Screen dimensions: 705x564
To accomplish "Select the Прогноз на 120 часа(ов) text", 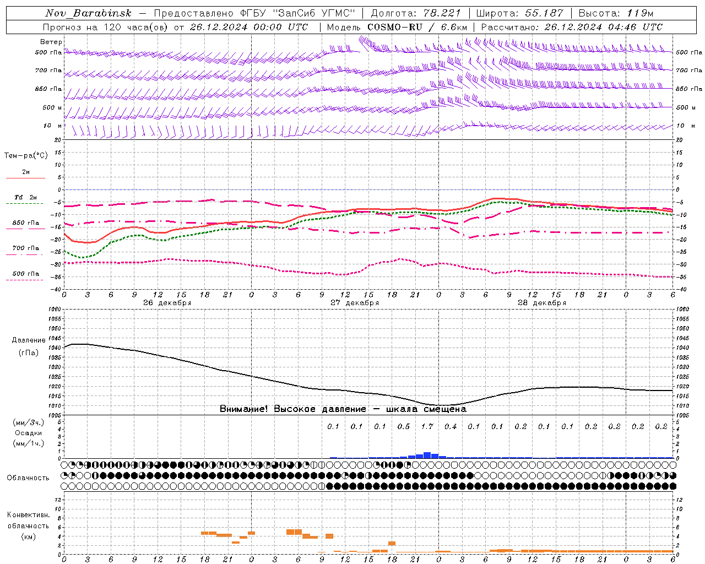I will point(106,27).
